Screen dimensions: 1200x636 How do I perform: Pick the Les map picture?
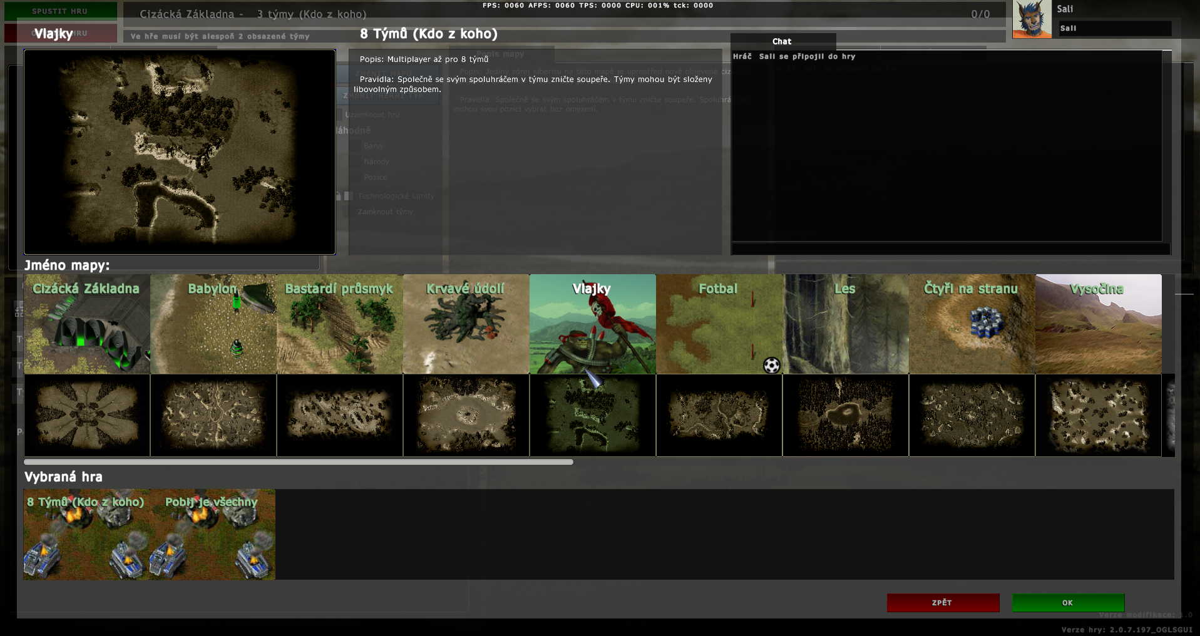tap(846, 324)
